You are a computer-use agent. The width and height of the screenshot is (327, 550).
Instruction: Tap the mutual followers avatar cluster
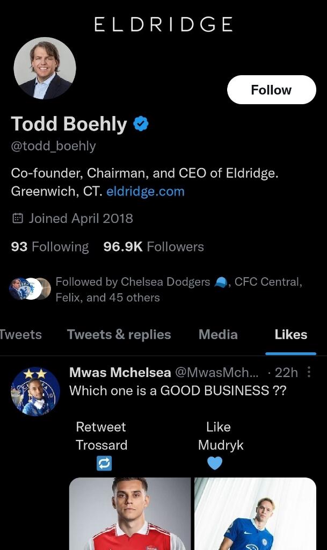tap(30, 289)
